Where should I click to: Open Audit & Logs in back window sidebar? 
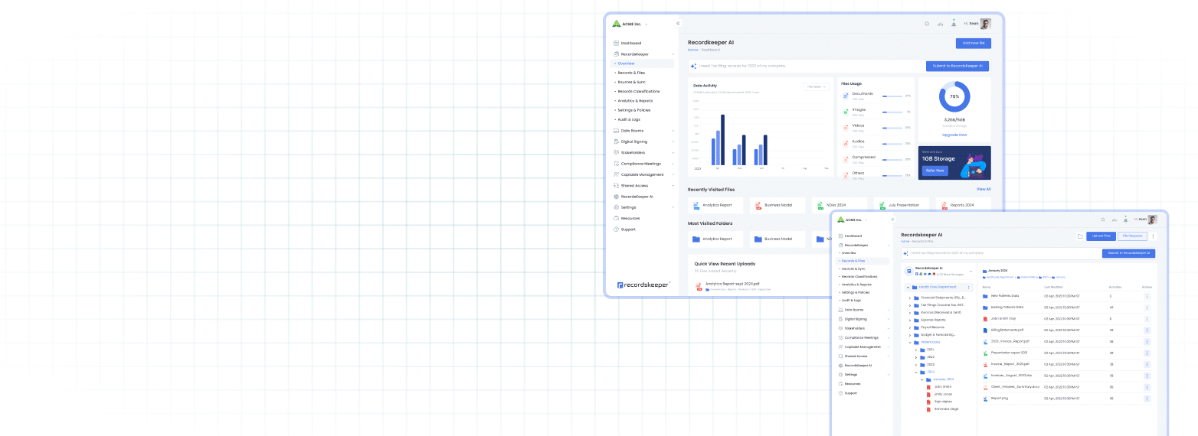[628, 119]
